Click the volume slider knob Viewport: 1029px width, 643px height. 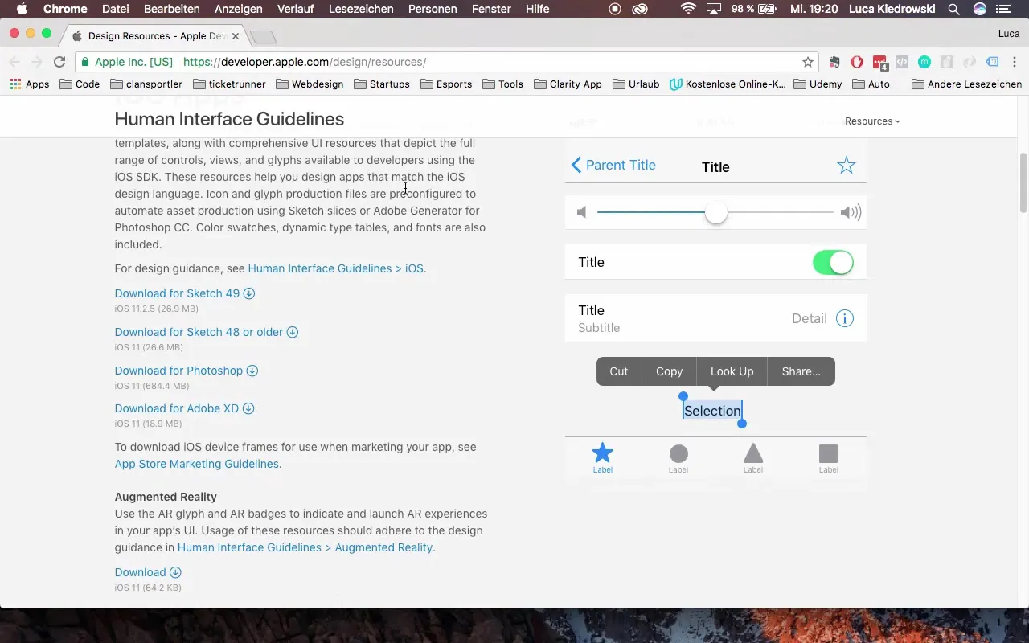715,213
